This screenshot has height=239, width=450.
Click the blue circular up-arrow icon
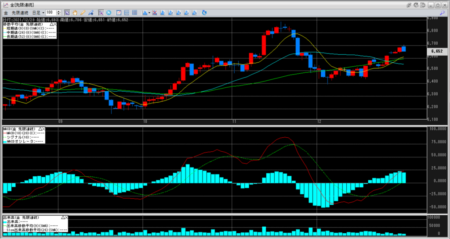[x=108, y=13]
